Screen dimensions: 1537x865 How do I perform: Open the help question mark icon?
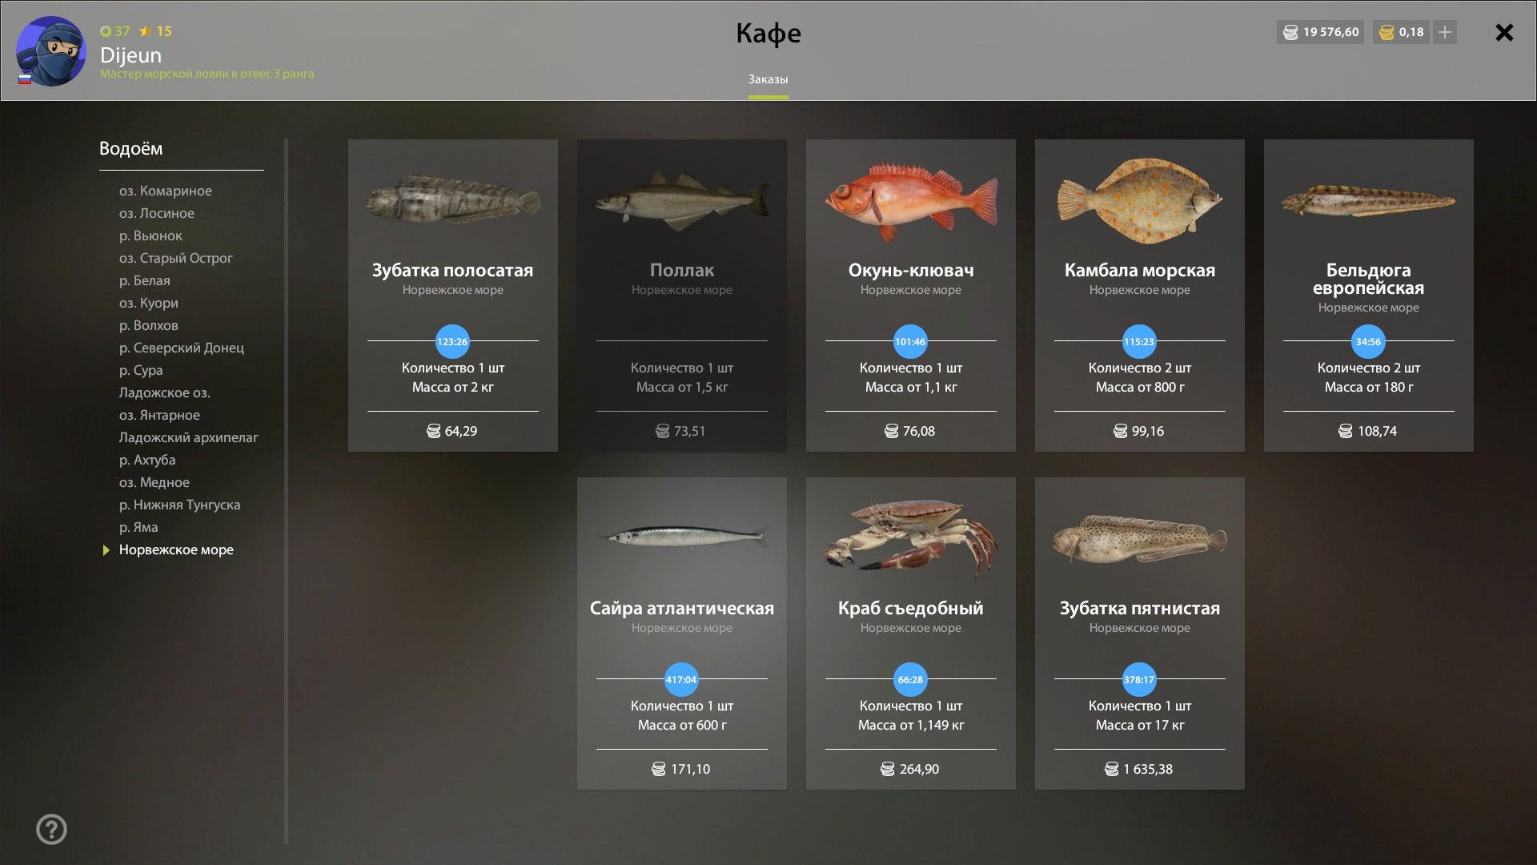(x=51, y=830)
